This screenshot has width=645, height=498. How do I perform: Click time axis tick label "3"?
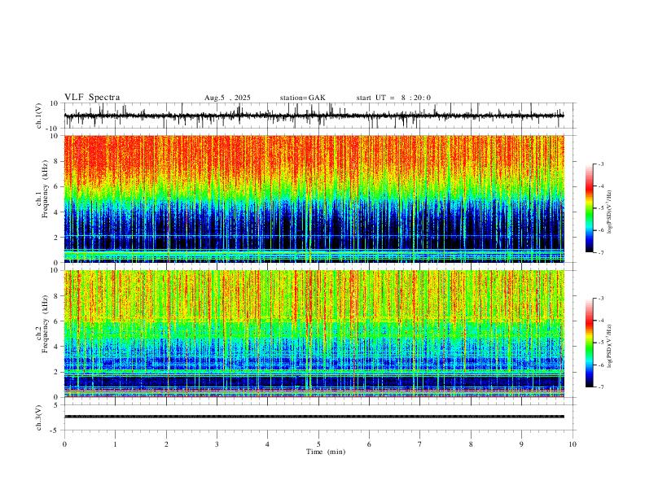[217, 444]
